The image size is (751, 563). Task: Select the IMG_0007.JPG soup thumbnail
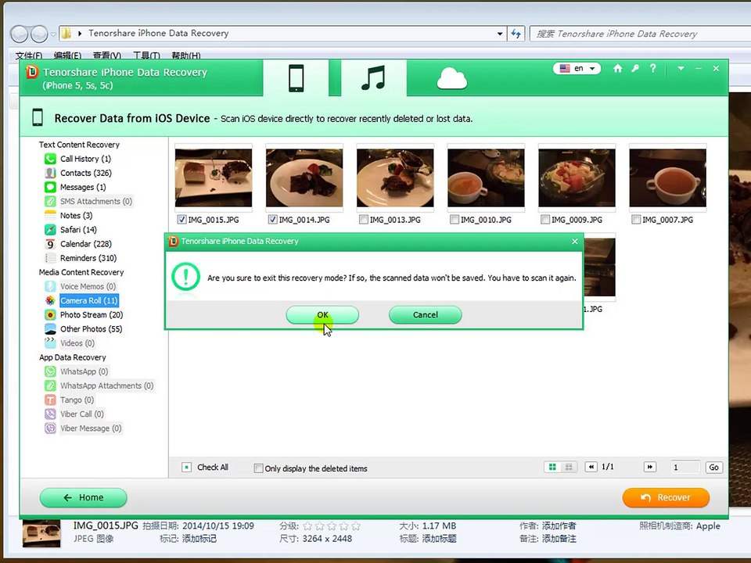tap(667, 178)
